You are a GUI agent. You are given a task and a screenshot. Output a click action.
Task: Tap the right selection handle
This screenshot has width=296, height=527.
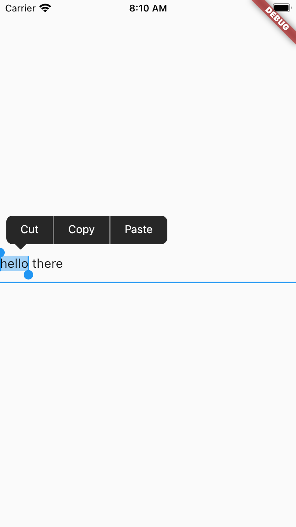tap(28, 275)
